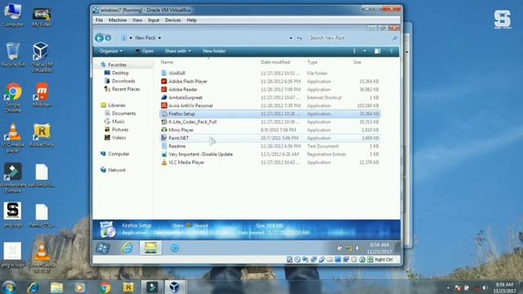Toggle the preview pane icon

pos(378,51)
